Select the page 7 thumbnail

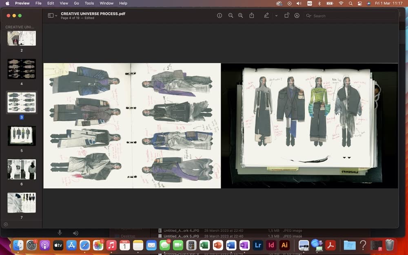(22, 203)
